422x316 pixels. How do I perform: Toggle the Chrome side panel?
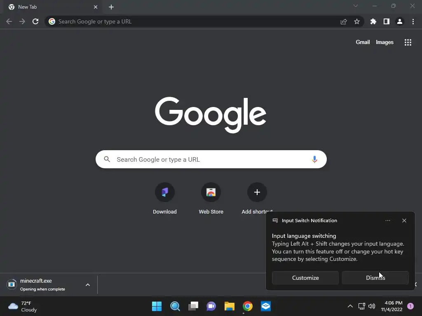[x=387, y=21]
